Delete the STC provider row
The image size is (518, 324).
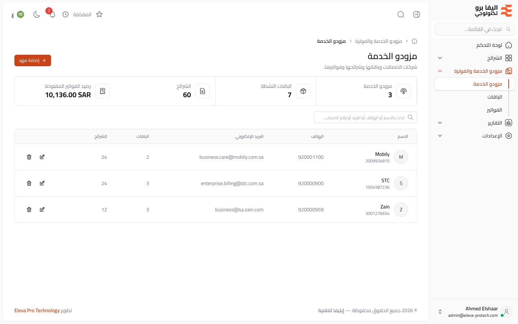(x=29, y=183)
